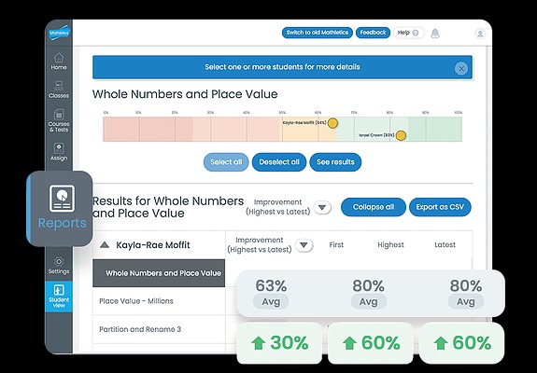The height and width of the screenshot is (373, 537).
Task: Open the Mathletics logo home
Action: [59, 34]
